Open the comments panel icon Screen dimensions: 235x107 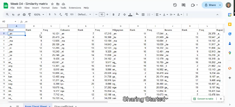183,5
